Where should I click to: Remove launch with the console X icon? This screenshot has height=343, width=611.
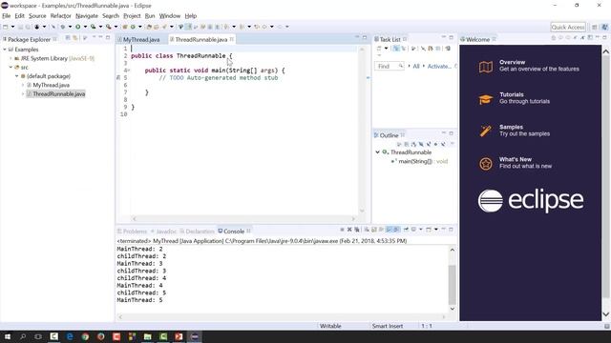click(349, 230)
